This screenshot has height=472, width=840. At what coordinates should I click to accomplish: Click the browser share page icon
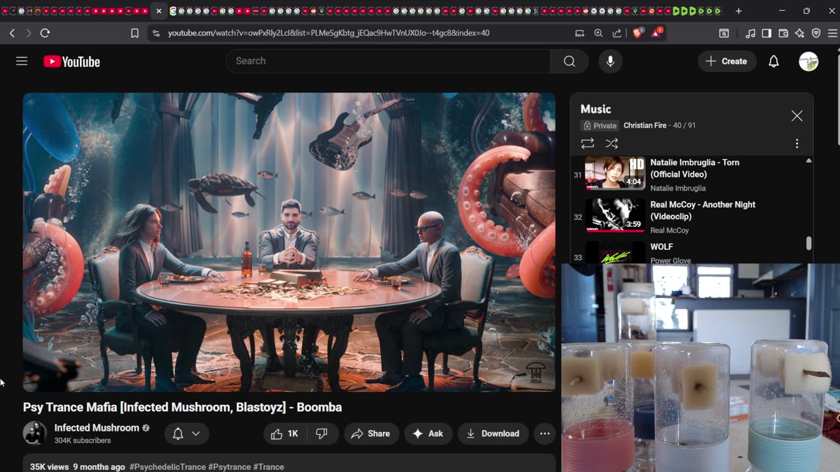pos(617,33)
